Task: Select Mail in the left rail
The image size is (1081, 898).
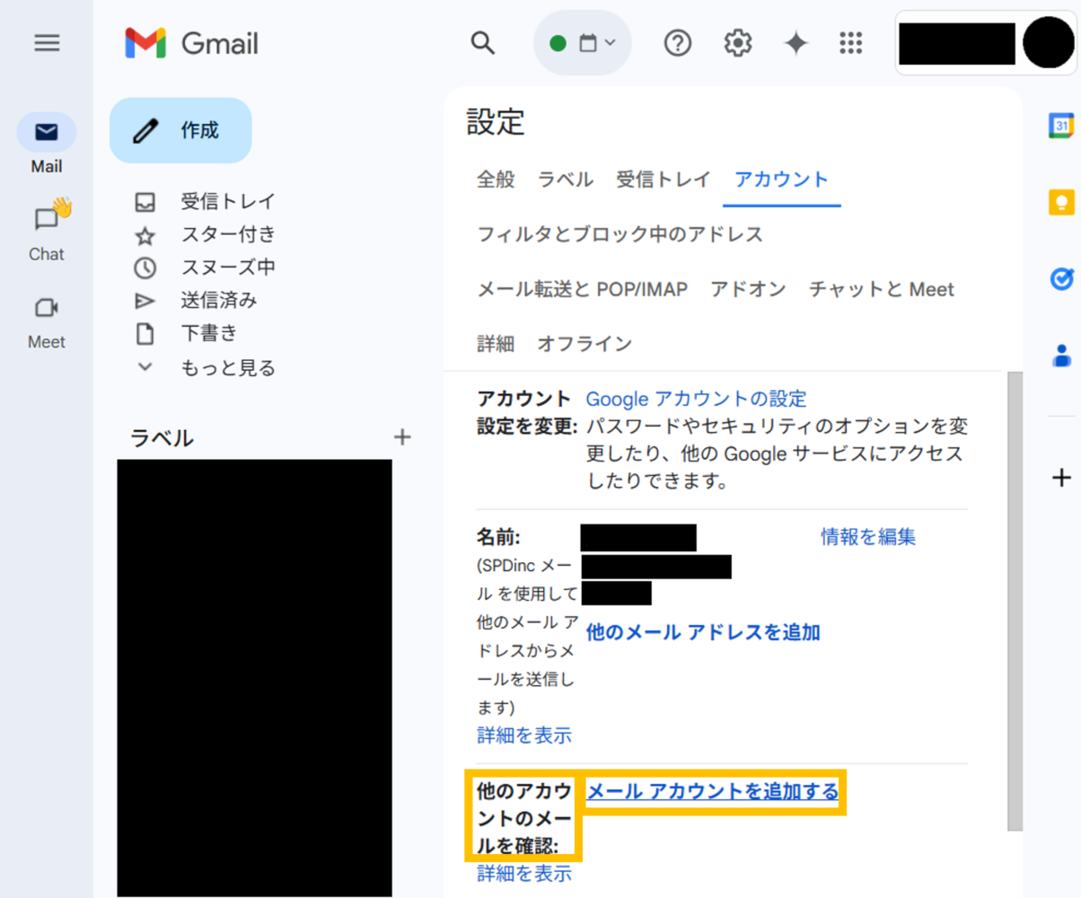Action: coord(47,144)
